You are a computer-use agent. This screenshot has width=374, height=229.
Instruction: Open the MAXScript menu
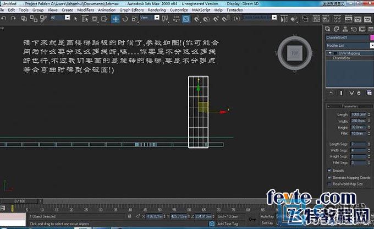pyautogui.click(x=201, y=10)
